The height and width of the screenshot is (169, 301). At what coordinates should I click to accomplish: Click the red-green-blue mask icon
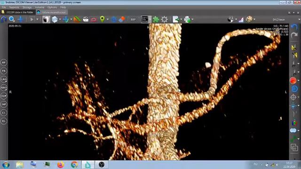[x=294, y=123]
